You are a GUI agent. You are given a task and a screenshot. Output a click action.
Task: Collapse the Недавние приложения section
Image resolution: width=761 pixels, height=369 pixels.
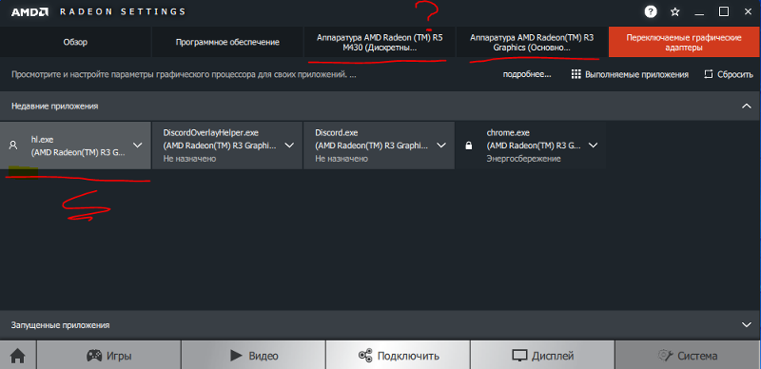point(747,106)
